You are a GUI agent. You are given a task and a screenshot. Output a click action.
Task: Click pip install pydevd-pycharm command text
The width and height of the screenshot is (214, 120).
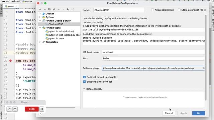[x=111, y=30]
